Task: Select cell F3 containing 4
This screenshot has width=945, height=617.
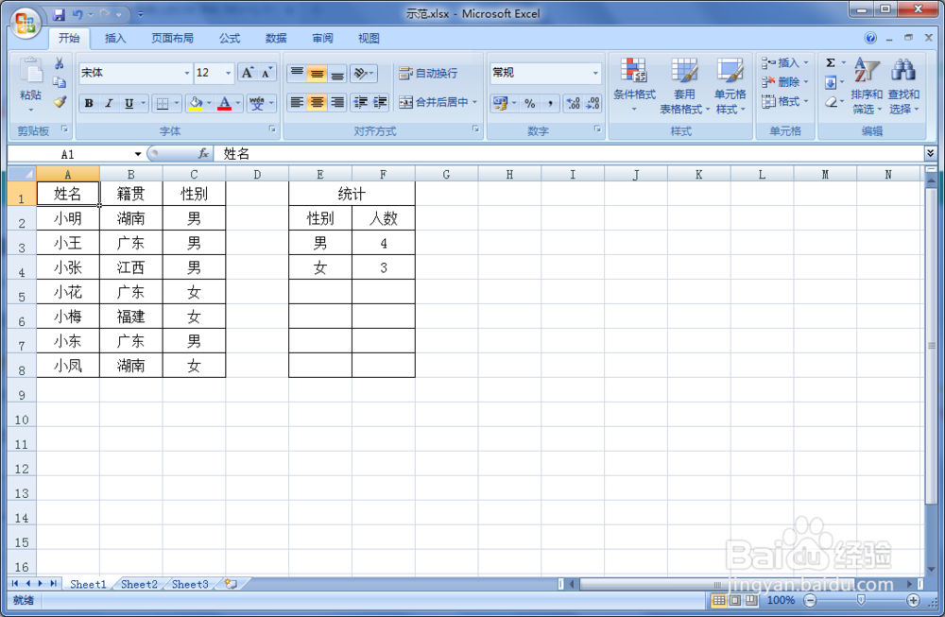Action: click(x=384, y=243)
